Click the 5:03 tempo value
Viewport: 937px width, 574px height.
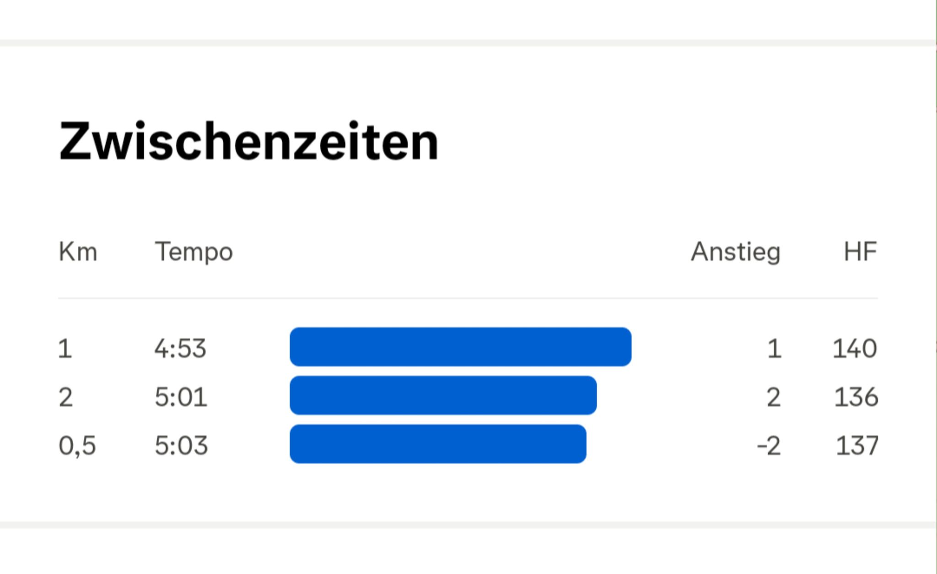181,445
